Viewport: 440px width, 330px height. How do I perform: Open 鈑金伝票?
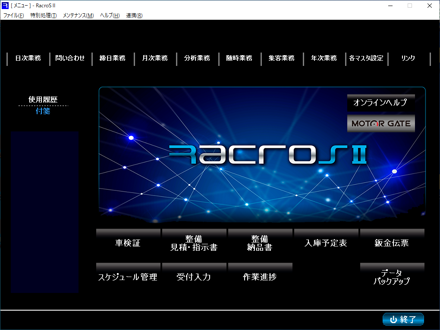click(x=392, y=243)
